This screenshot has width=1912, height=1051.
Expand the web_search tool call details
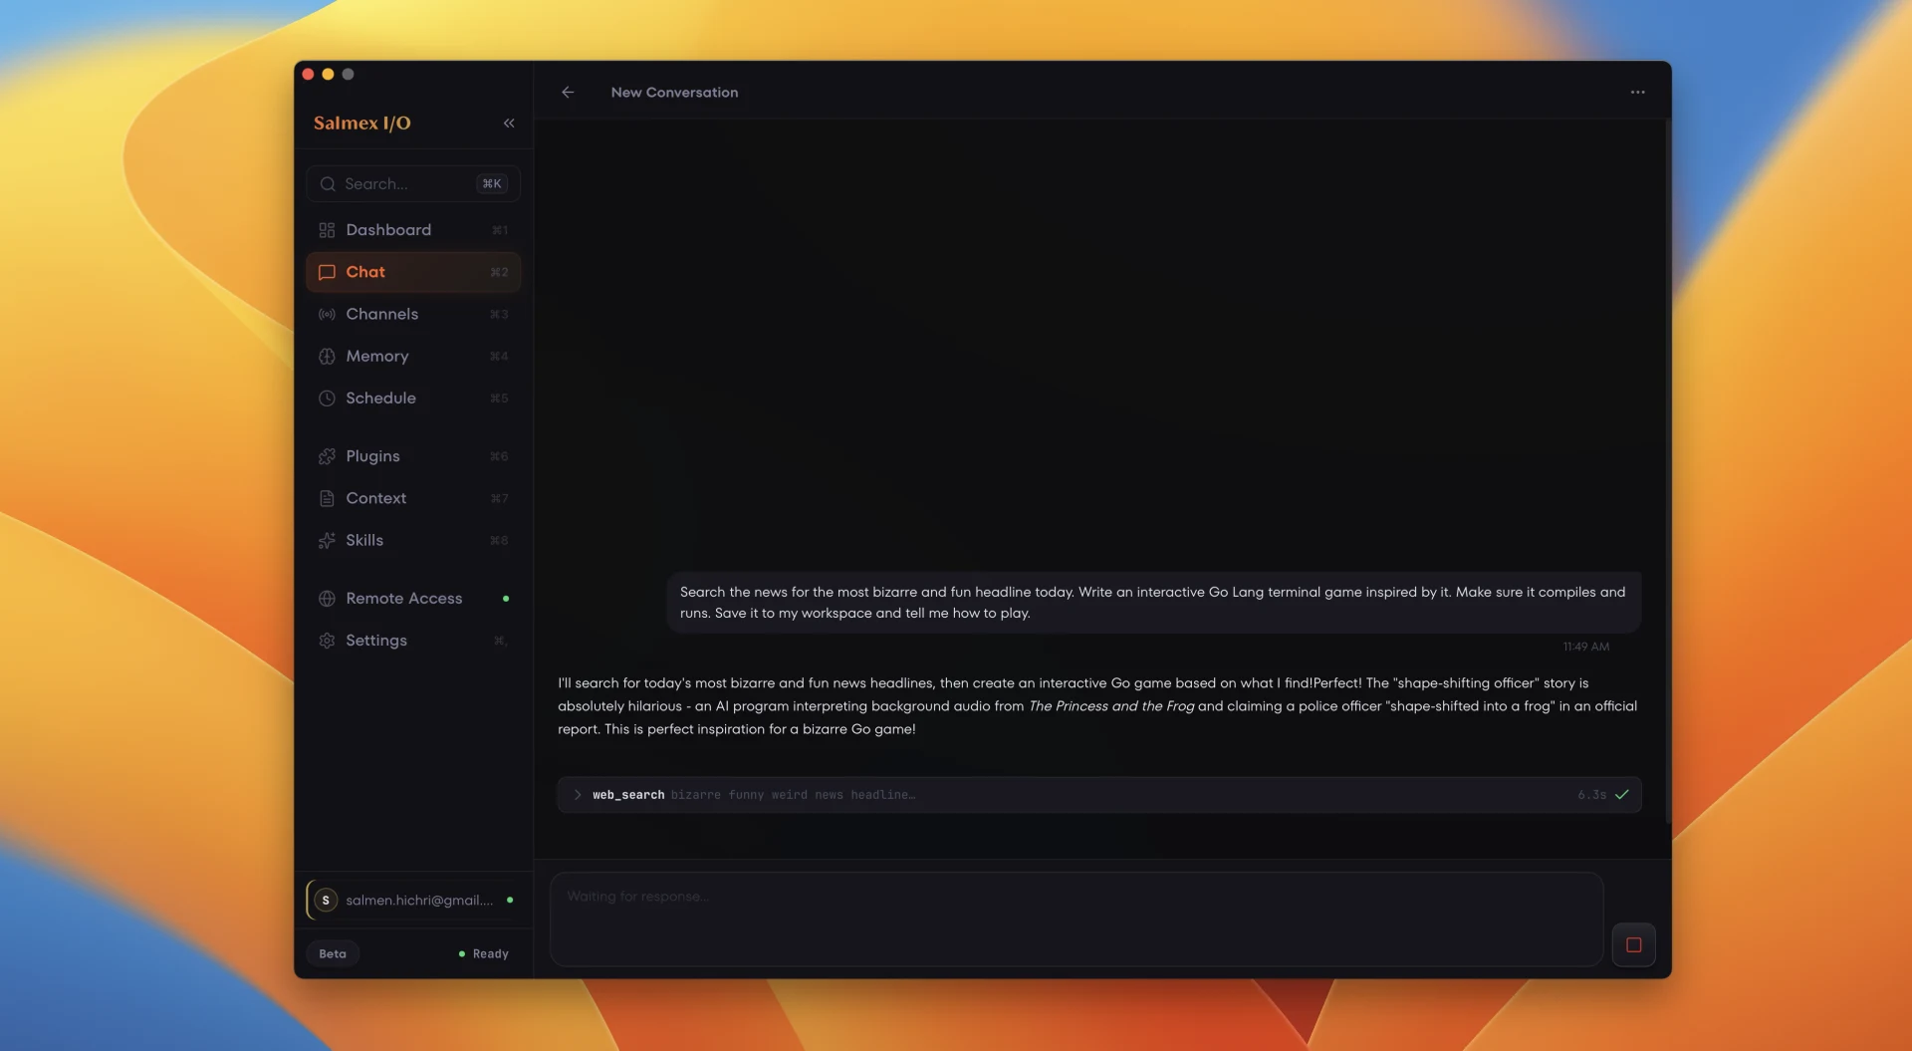[578, 795]
